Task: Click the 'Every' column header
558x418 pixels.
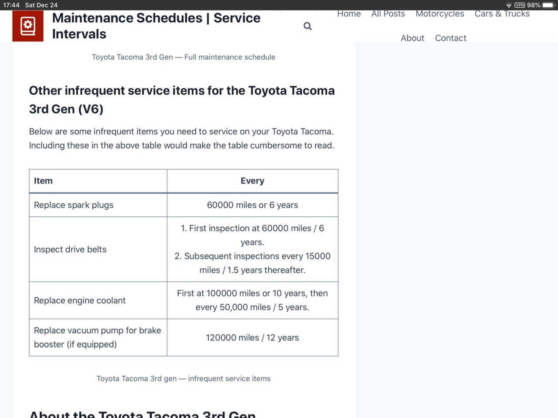Action: tap(252, 181)
